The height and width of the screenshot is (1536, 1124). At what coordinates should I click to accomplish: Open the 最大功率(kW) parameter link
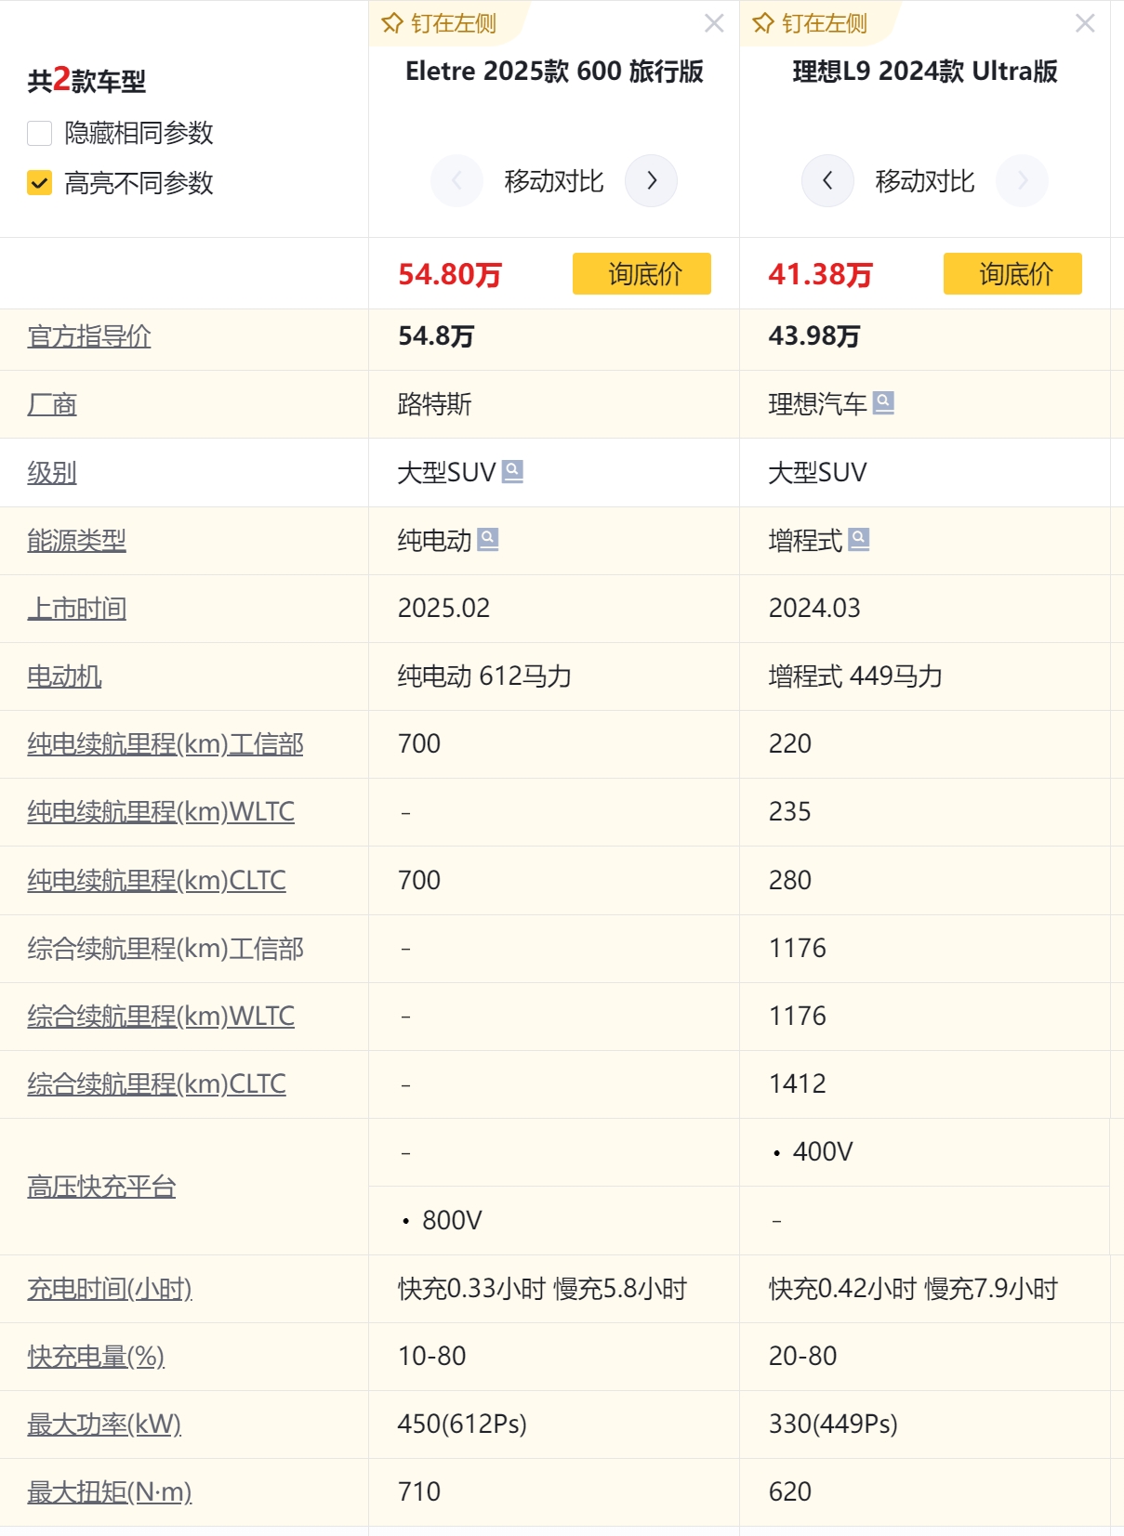[104, 1424]
